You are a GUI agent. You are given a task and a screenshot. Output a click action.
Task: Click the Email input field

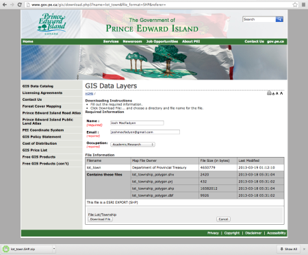(x=145, y=132)
